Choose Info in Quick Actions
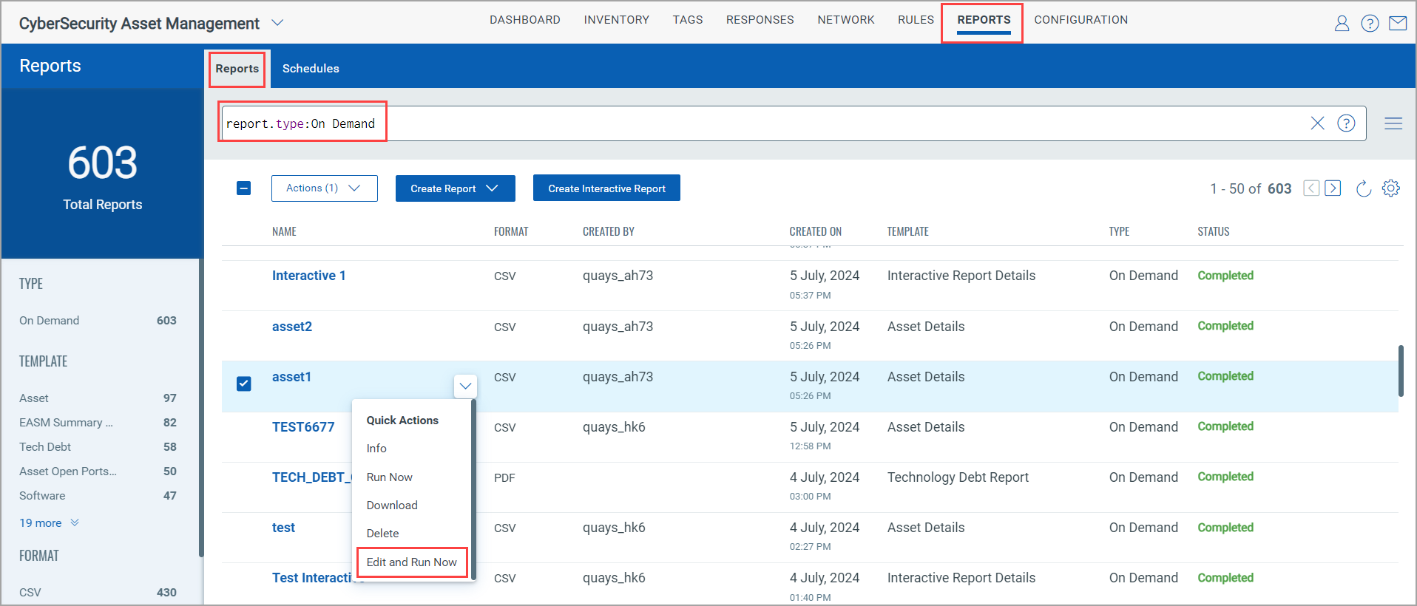Screen dimensions: 1417x606 coord(376,449)
